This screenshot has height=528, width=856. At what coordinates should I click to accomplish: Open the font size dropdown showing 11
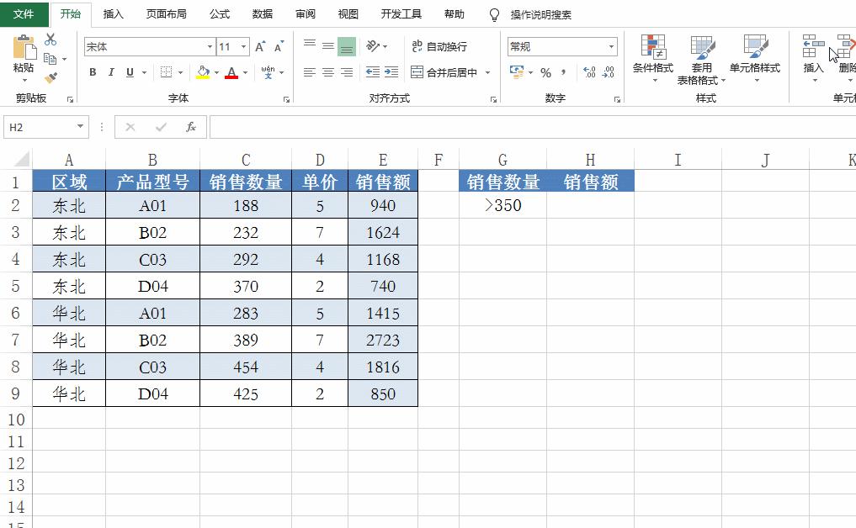click(242, 46)
